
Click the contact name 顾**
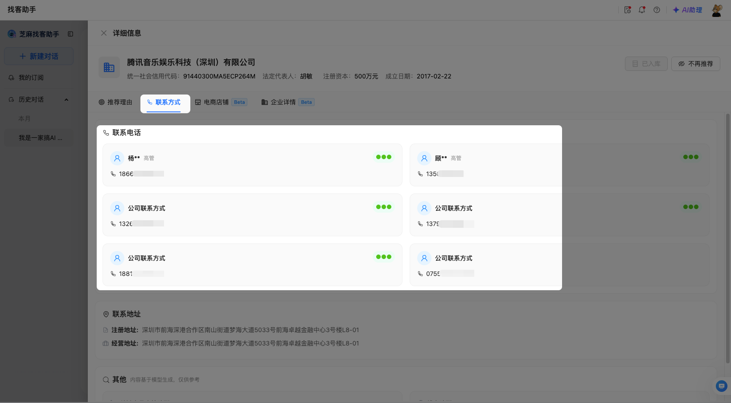coord(441,158)
